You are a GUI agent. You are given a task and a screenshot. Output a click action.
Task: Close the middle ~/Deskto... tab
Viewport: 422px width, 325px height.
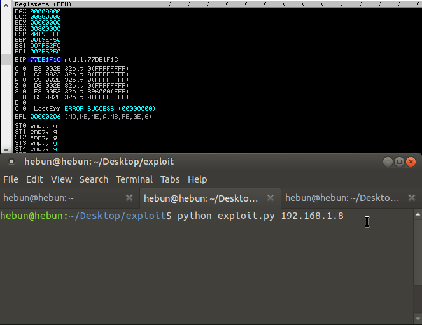(271, 198)
